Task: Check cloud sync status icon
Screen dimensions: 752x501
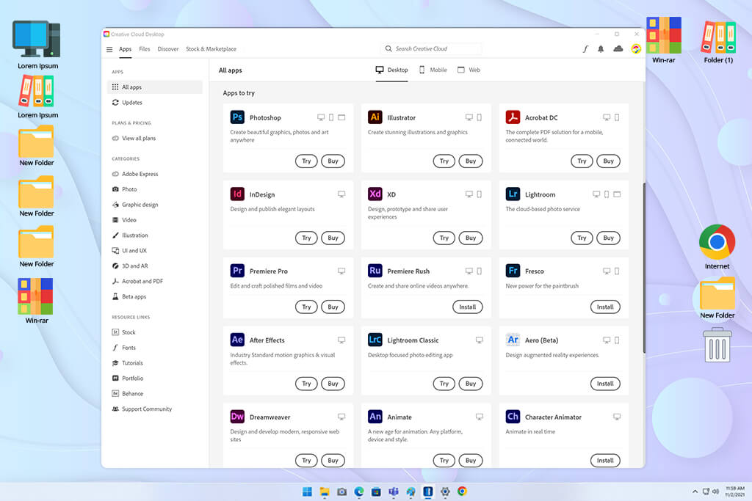Action: point(618,49)
